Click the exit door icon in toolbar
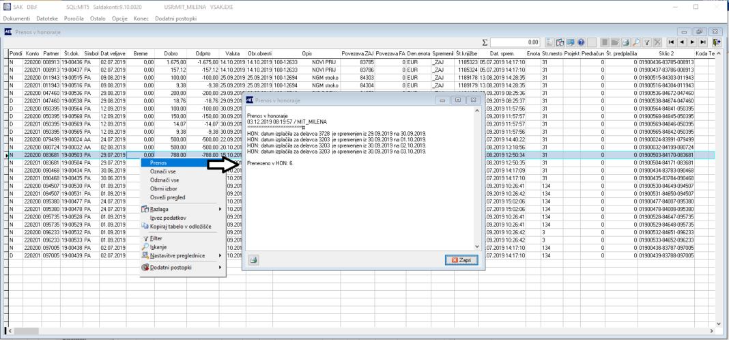 717,42
